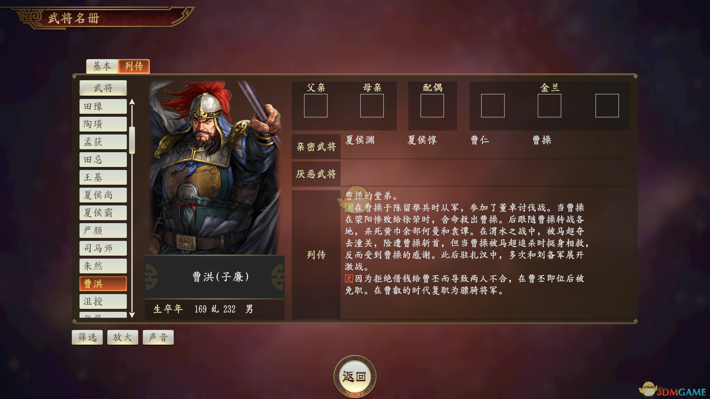Image resolution: width=710 pixels, height=399 pixels.
Task: Select 夏侯霸 in the officer list
Action: point(103,213)
